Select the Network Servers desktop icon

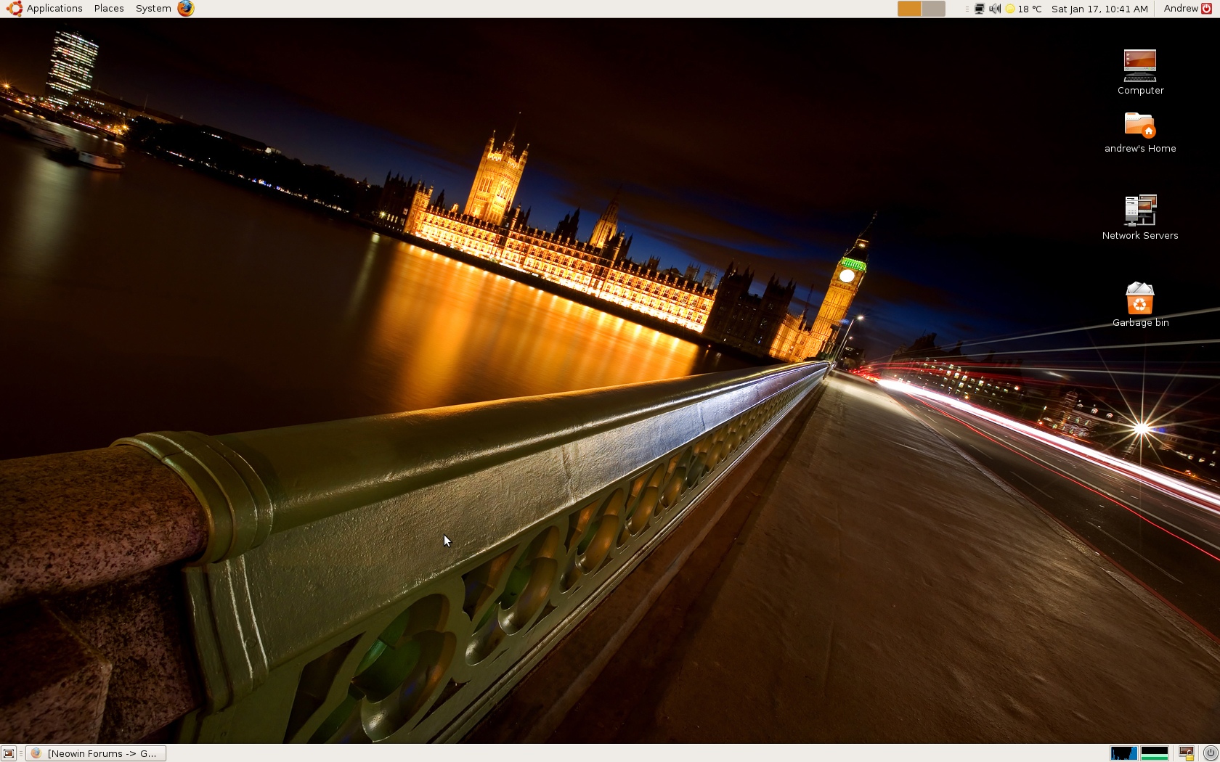tap(1140, 217)
